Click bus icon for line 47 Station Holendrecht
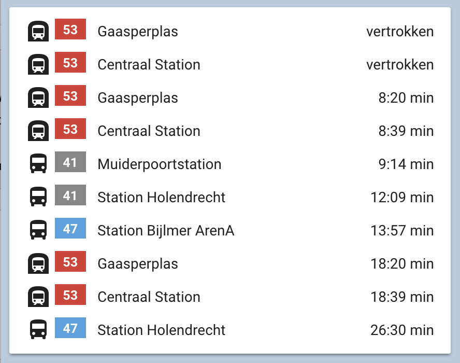This screenshot has width=460, height=363. click(38, 330)
